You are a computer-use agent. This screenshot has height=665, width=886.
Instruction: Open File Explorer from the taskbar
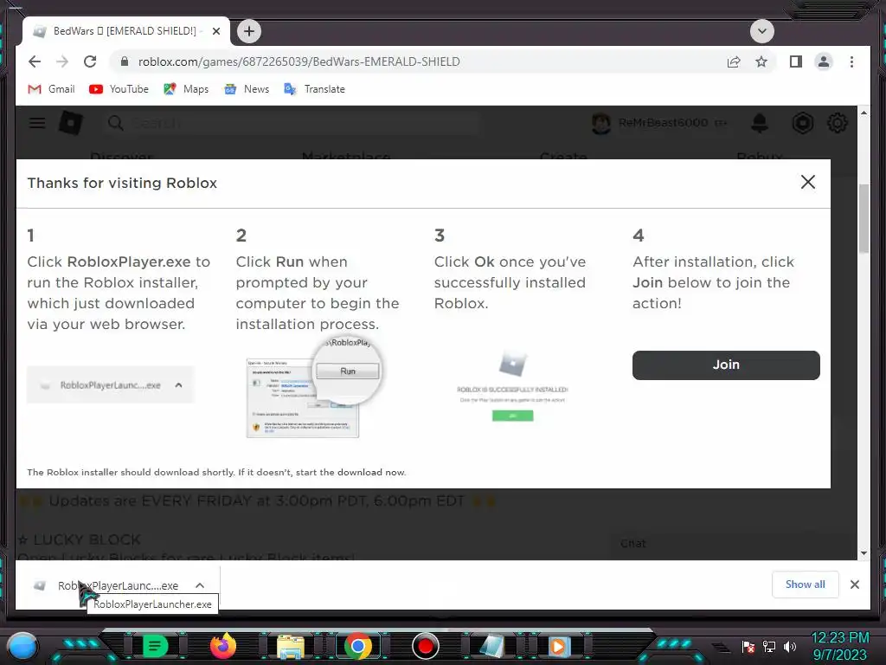(x=291, y=647)
